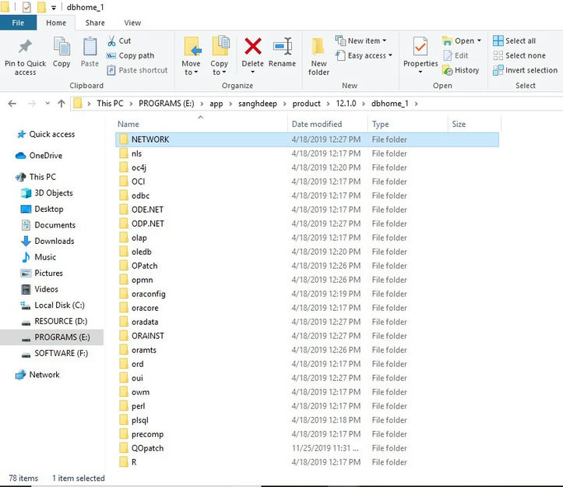Viewport: 563px width, 487px height.
Task: Click the History icon
Action: click(x=448, y=70)
